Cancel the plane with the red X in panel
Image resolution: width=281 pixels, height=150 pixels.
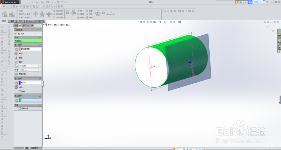coord(19,33)
